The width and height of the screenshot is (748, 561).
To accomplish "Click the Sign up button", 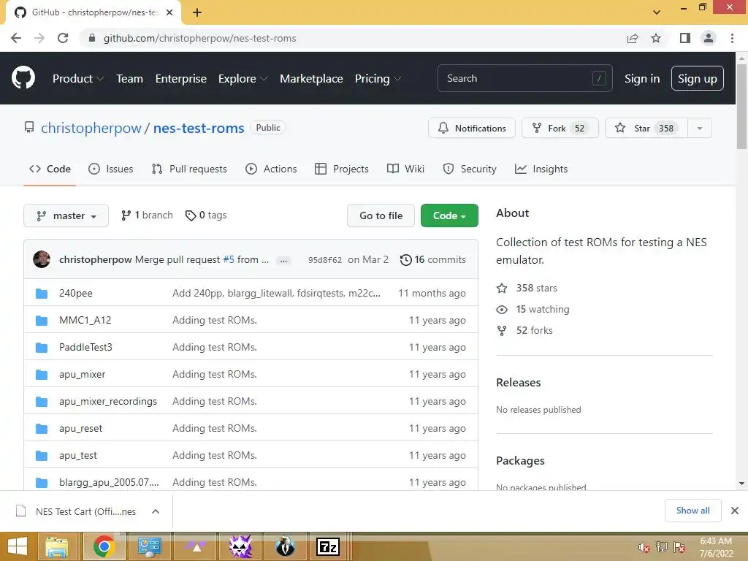I will 697,79.
